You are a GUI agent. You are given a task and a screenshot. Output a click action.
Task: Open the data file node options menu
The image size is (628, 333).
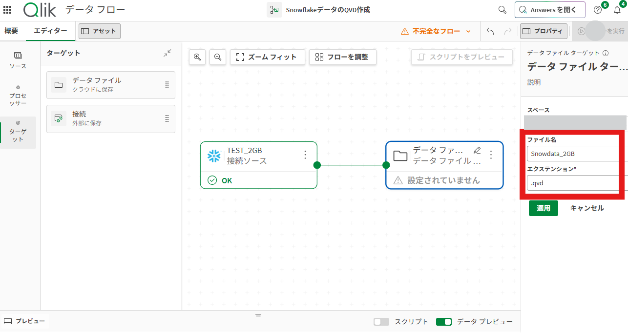[x=491, y=155]
